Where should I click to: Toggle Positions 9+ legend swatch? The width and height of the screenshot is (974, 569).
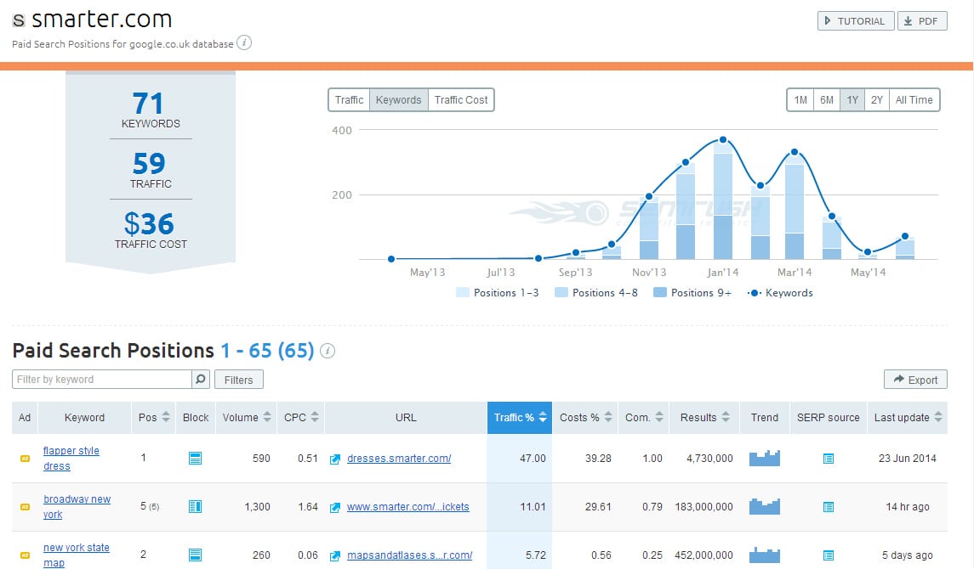[660, 292]
